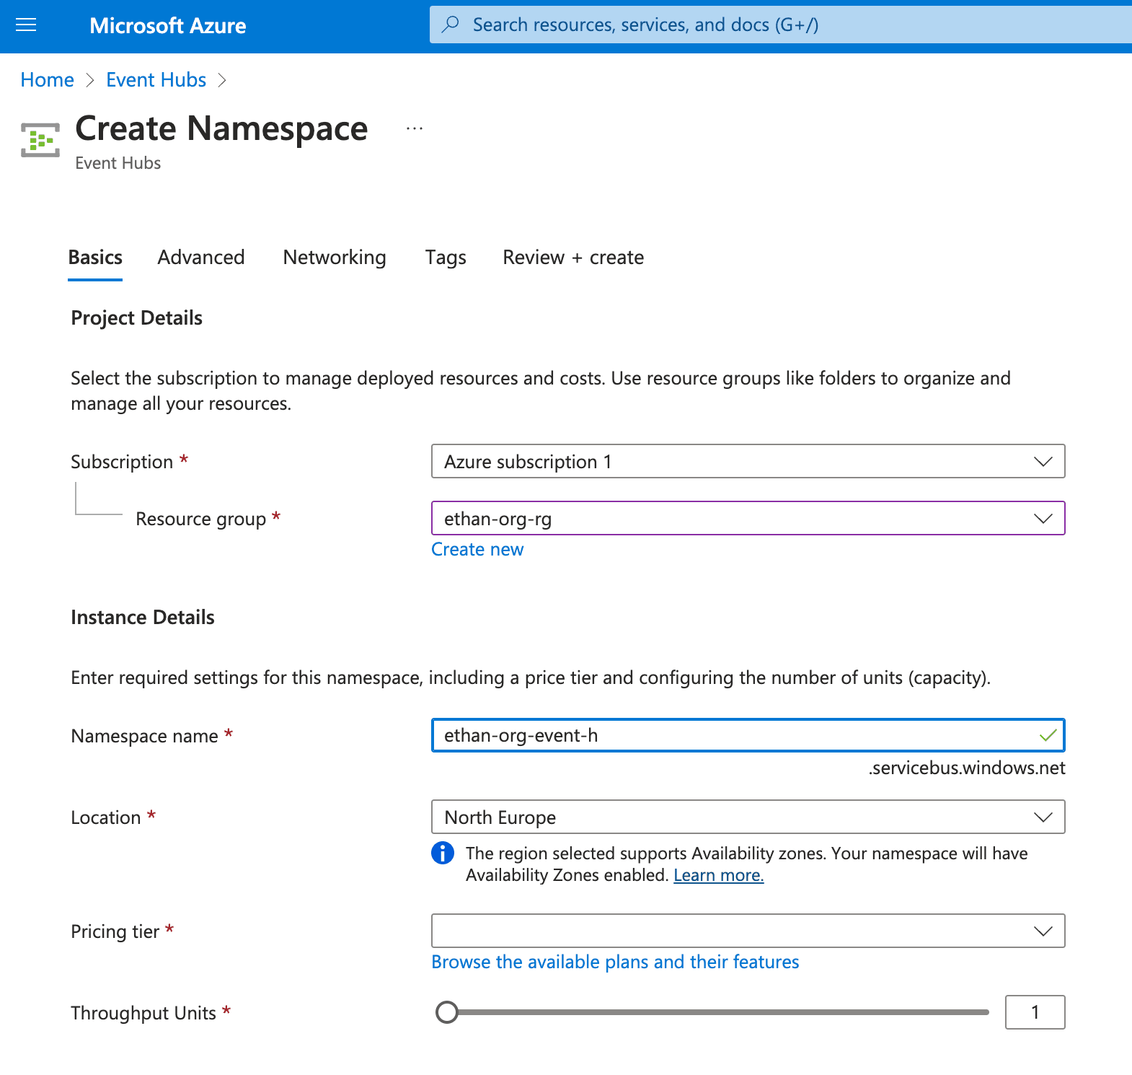Expand the Resource group dropdown
This screenshot has width=1132, height=1075.
(x=748, y=518)
